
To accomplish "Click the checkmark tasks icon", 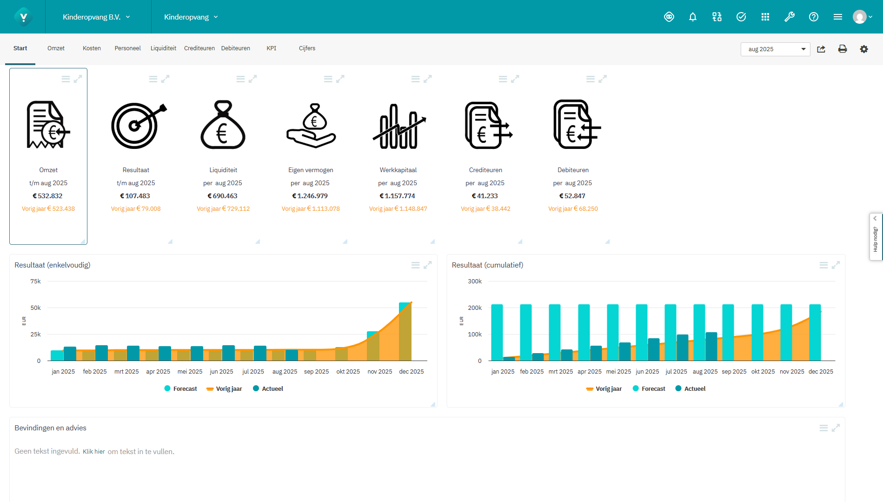I will (x=741, y=17).
